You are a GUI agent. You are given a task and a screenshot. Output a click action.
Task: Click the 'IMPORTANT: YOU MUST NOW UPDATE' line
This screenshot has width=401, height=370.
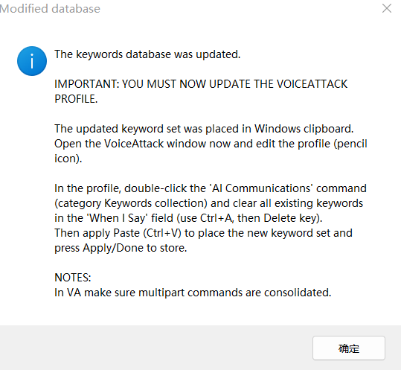tap(201, 84)
